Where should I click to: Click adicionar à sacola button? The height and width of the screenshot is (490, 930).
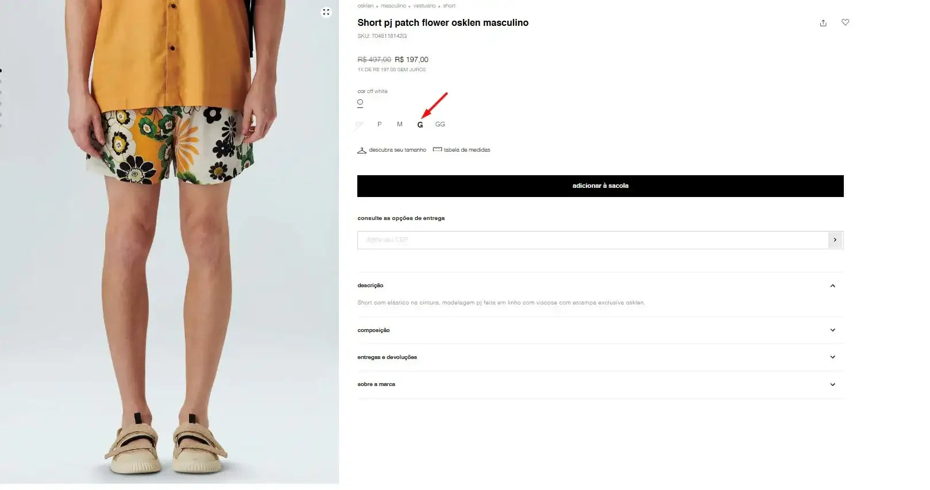point(600,186)
